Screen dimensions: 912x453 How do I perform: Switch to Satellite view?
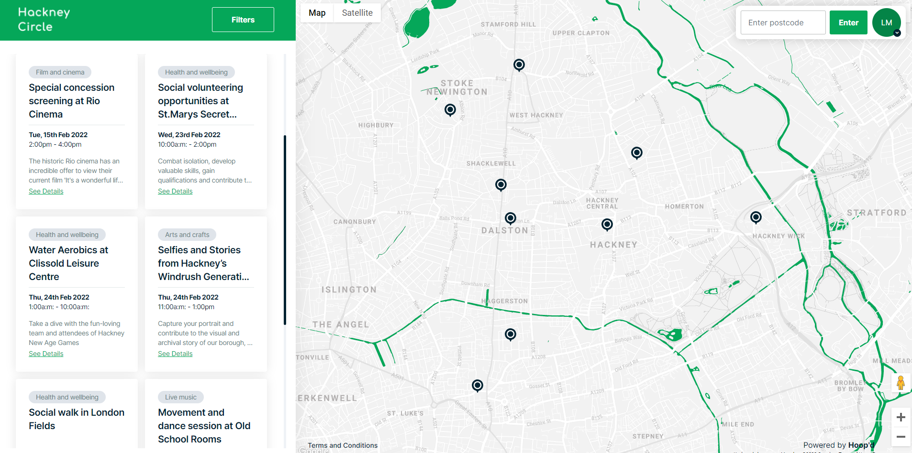point(357,13)
